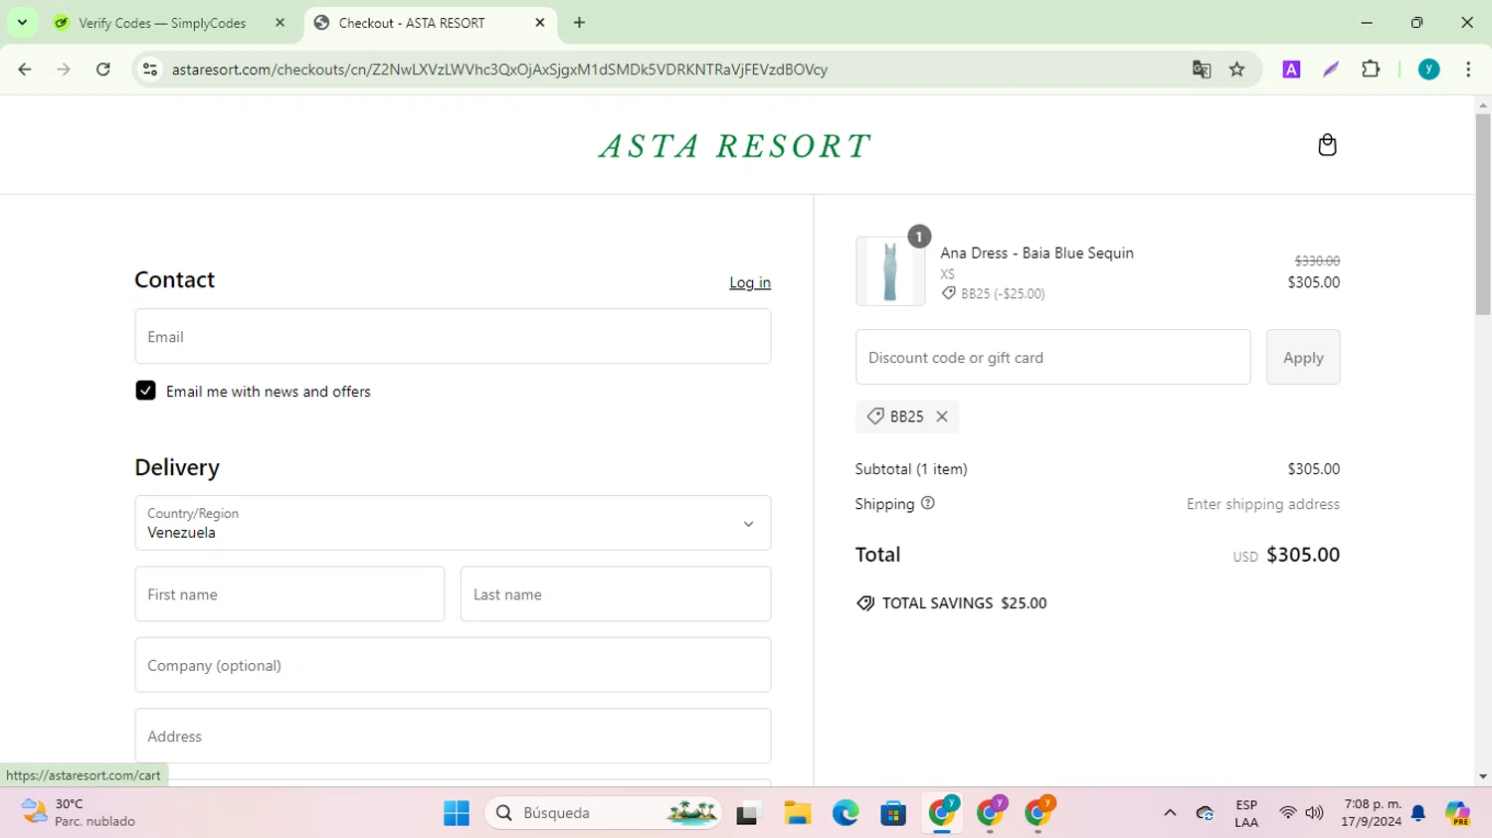Viewport: 1492px width, 838px height.
Task: Open the Extensions puzzle piece menu
Action: pyautogui.click(x=1371, y=70)
